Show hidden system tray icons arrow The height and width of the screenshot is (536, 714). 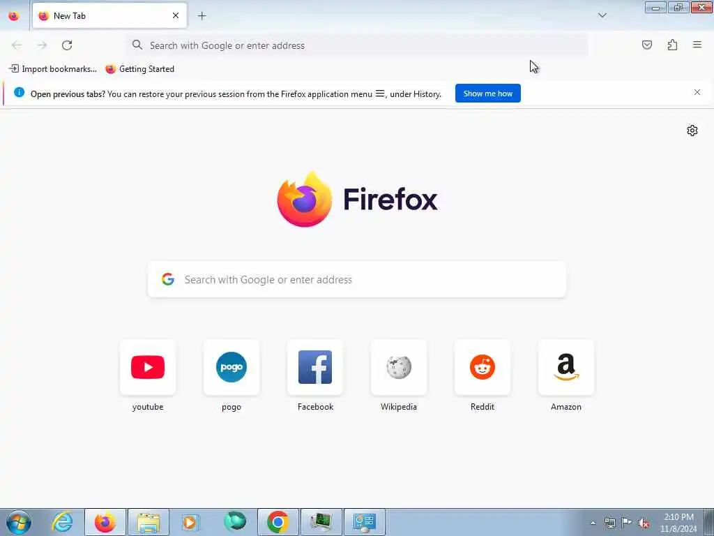coord(593,523)
